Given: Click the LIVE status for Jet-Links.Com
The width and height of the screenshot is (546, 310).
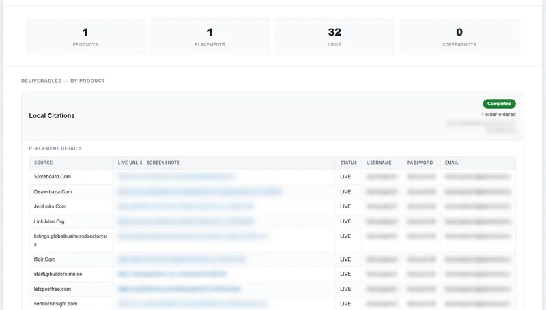Looking at the screenshot, I should [x=345, y=206].
